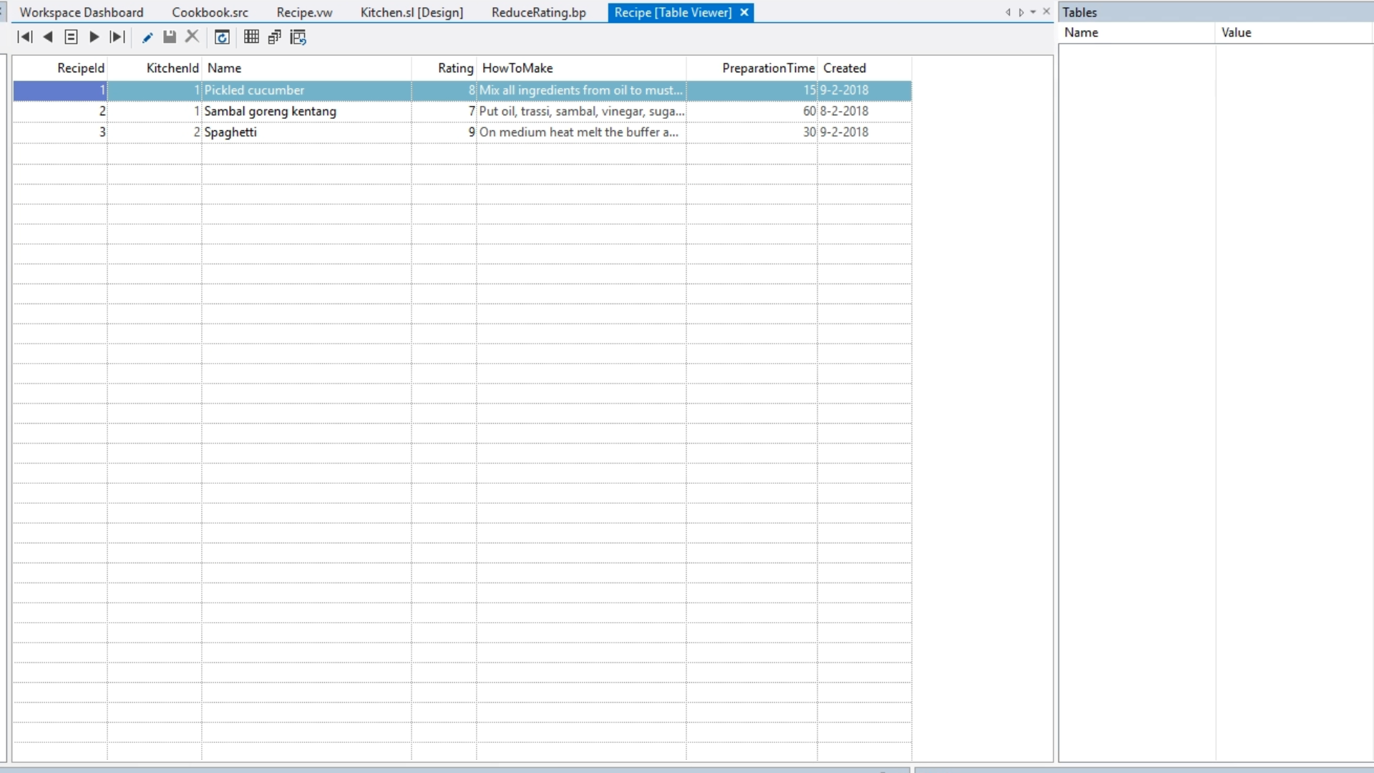Click the go-to-row list icon
This screenshot has height=773, width=1374.
click(x=71, y=37)
